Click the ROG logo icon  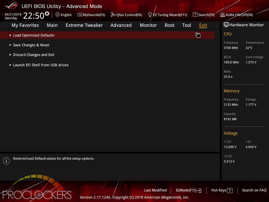click(11, 6)
